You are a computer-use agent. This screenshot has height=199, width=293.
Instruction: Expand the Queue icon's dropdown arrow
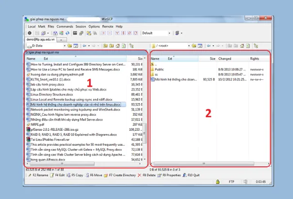48,33
